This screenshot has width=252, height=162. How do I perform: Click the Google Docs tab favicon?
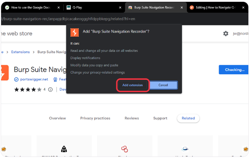(7, 8)
